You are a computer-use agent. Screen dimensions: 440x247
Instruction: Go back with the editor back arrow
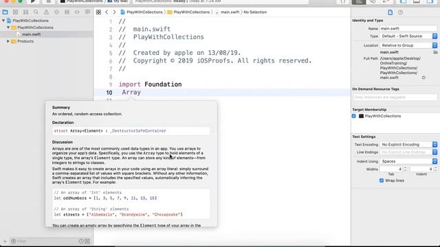point(107,12)
